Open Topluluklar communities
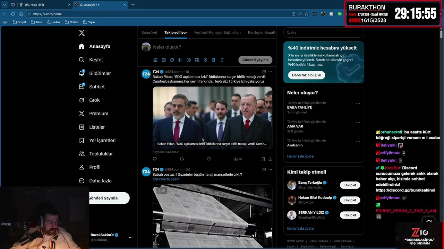The image size is (444, 249). click(96, 154)
